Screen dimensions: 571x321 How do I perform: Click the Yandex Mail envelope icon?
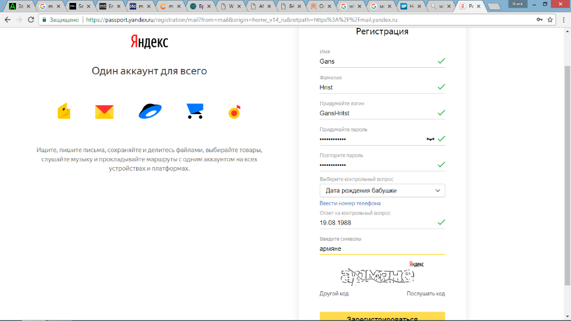pyautogui.click(x=104, y=112)
